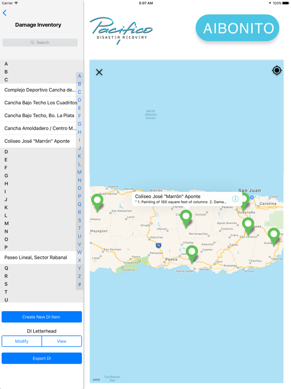Image resolution: width=291 pixels, height=389 pixels.
Task: Select the green pin near Guaynabo
Action: [x=245, y=202]
